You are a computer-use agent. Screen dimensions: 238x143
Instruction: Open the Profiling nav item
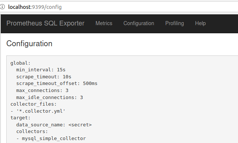(175, 23)
